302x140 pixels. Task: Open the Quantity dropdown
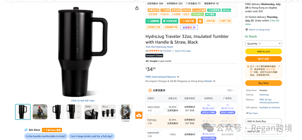(263, 44)
